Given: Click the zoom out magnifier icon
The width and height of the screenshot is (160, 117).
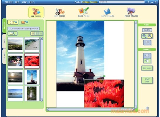Looking at the screenshot, I should pyautogui.click(x=150, y=36).
